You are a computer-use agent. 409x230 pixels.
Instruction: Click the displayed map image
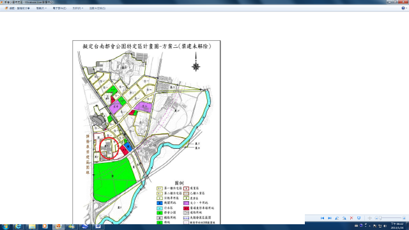[146, 132]
